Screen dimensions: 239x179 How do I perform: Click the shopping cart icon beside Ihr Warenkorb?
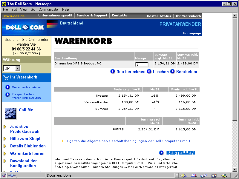point(6,78)
